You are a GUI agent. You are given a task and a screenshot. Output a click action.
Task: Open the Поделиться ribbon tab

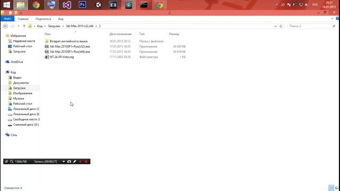point(43,19)
